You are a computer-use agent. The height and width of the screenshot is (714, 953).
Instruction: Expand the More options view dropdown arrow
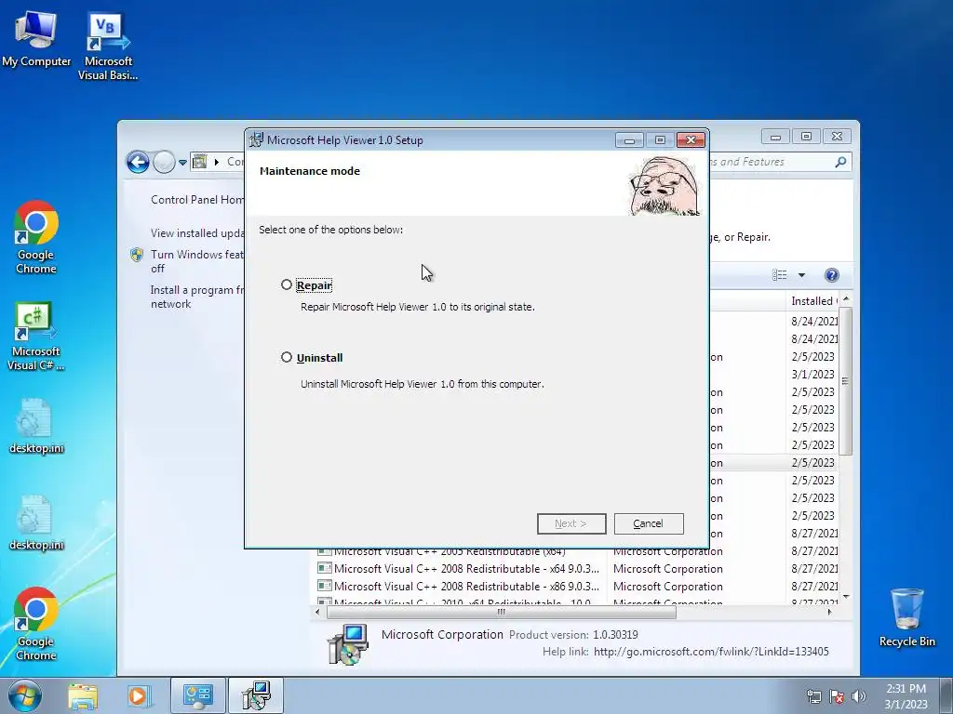tap(801, 275)
